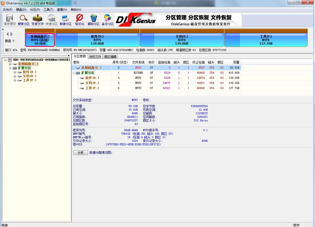Click the HD0 disk icon in the tree
This screenshot has height=227, width=315.
click(x=10, y=60)
